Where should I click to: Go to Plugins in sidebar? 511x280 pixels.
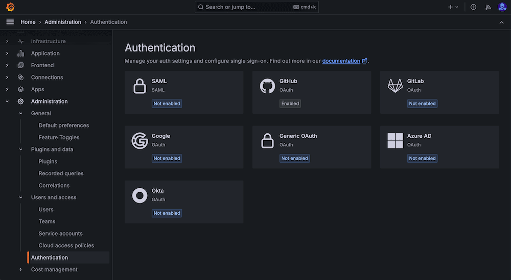coord(48,162)
